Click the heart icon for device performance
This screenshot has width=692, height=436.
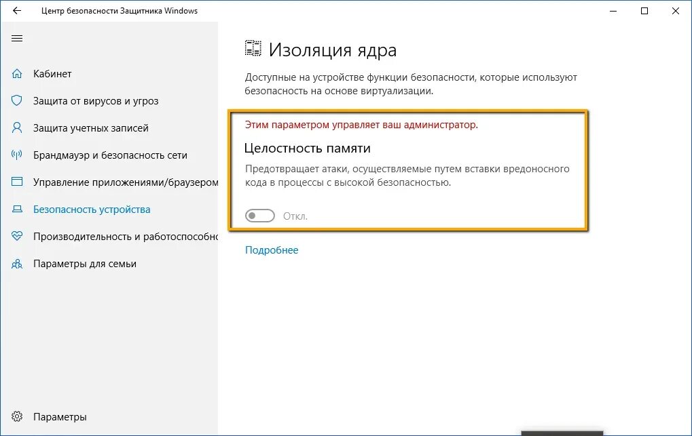(x=17, y=236)
